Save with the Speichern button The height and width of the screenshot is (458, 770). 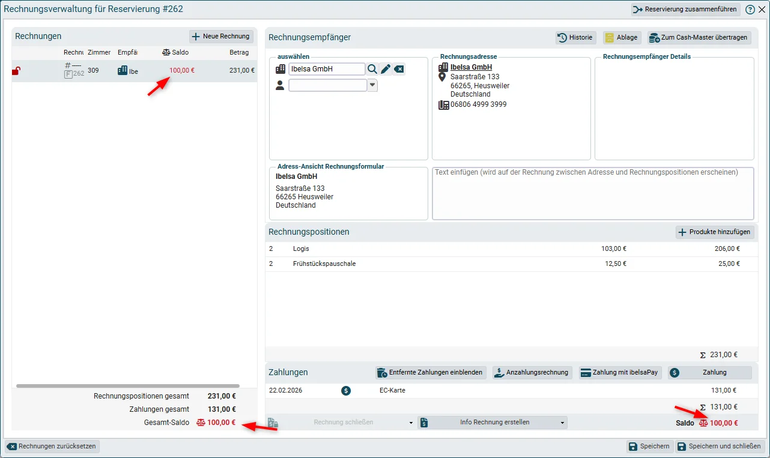(649, 447)
